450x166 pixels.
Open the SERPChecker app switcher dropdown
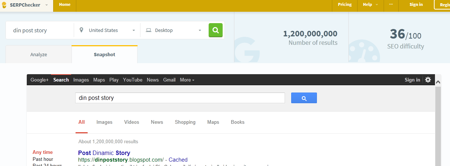point(47,5)
